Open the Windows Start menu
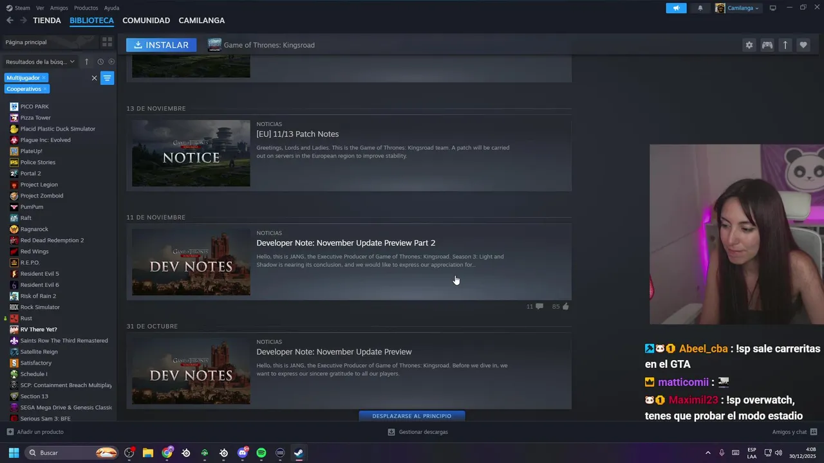Image resolution: width=824 pixels, height=463 pixels. (14, 453)
